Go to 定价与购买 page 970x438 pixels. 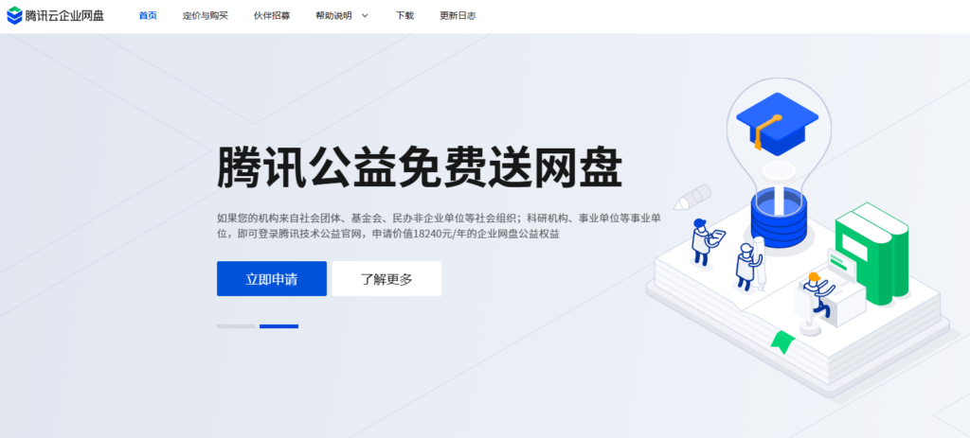point(206,16)
